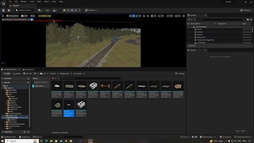Toggle the Static Mesh filter
Viewport: 254px width, 143px height.
41,86
